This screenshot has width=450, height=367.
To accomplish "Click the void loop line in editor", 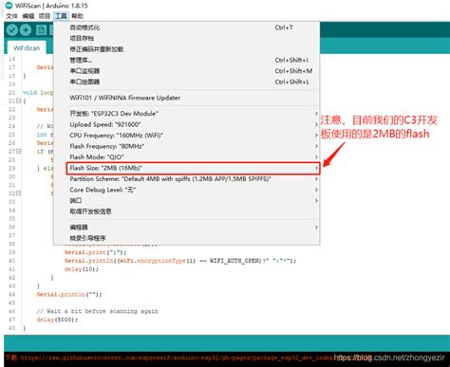I will tap(38, 93).
